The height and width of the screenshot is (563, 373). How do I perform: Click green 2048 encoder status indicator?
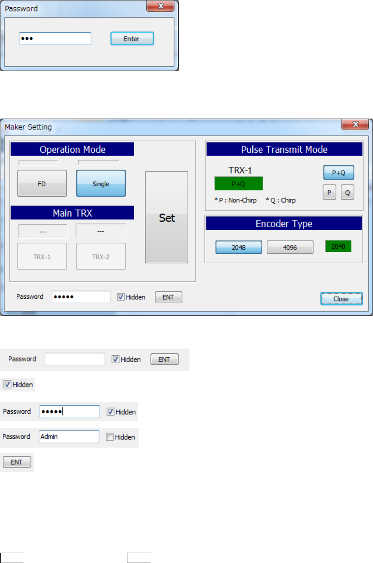338,246
